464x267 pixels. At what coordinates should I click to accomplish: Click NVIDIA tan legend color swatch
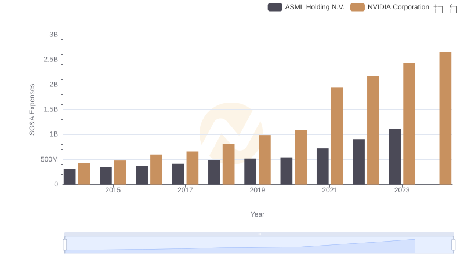[x=357, y=7]
